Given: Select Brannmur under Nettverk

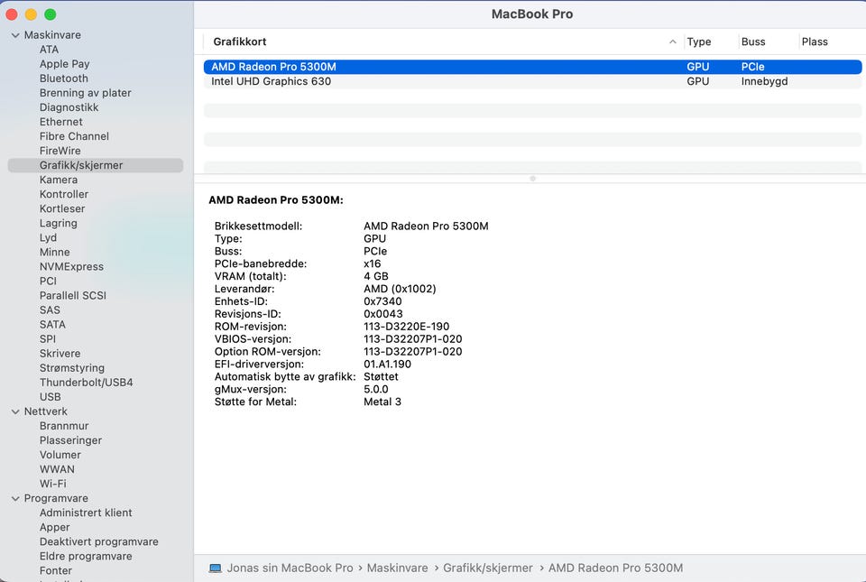Looking at the screenshot, I should coord(63,426).
